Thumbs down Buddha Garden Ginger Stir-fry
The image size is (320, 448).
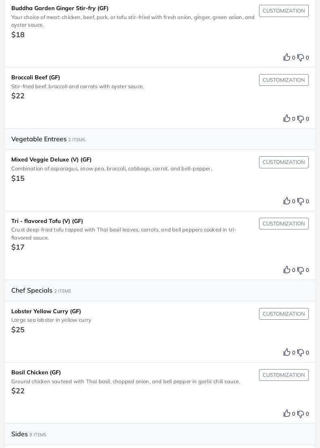(301, 57)
